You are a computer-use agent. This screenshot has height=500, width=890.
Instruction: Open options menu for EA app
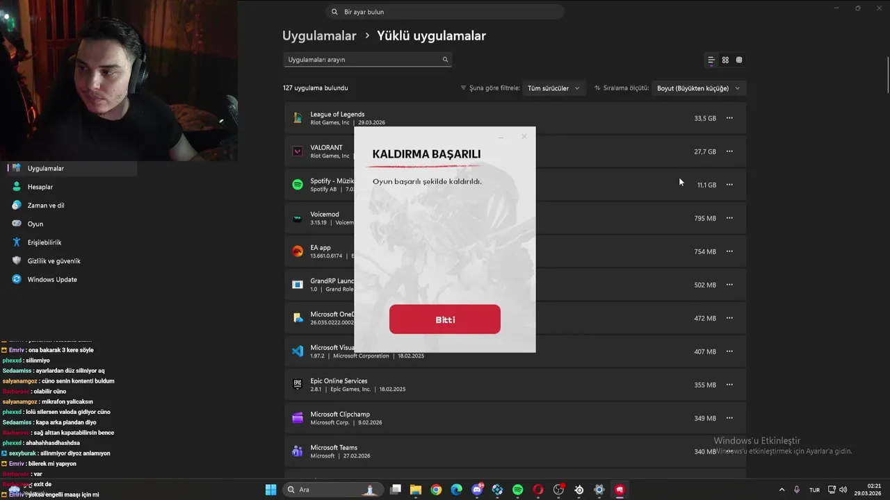[729, 251]
